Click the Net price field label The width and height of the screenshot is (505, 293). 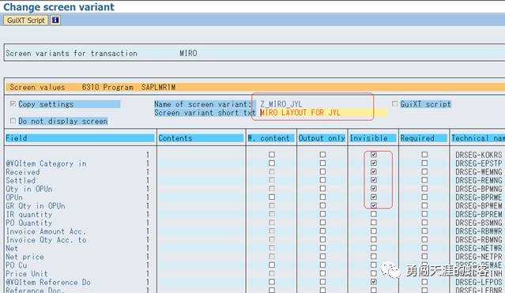click(24, 257)
